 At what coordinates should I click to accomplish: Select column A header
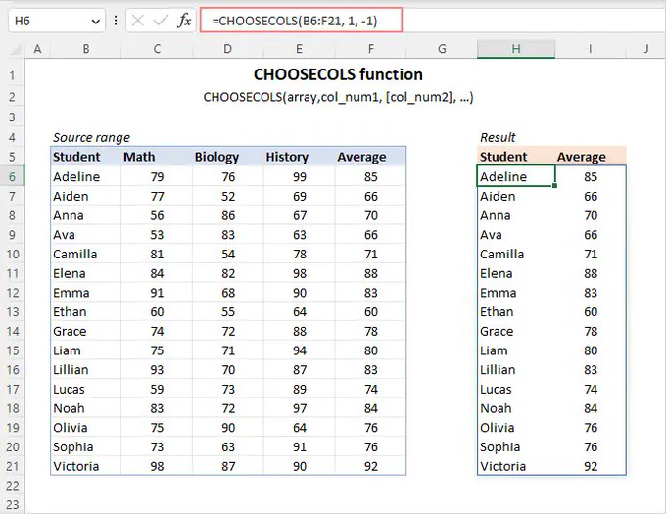pos(38,49)
